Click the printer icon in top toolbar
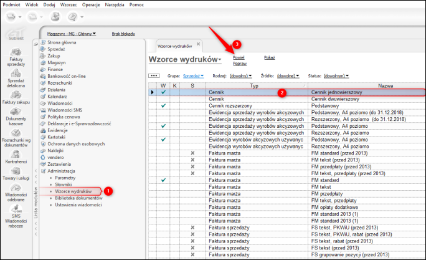Viewport: 426px width, 260px height. [x=55, y=17]
